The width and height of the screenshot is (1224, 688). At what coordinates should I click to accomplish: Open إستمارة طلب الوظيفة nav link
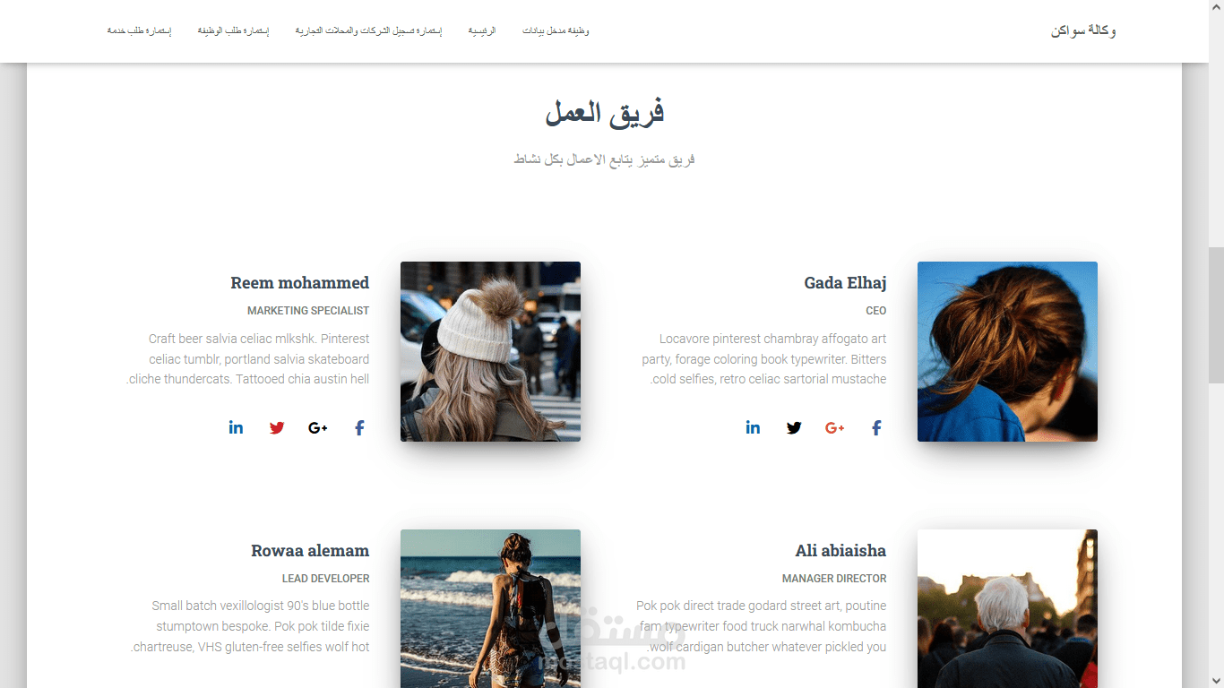[233, 31]
